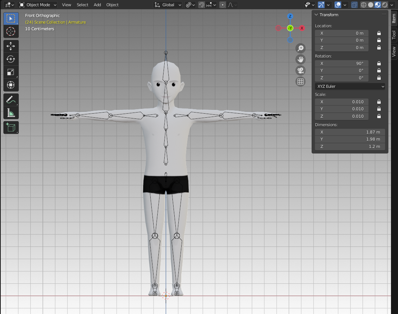Screen dimensions: 398x314
Task: Open the Add menu
Action: 97,5
